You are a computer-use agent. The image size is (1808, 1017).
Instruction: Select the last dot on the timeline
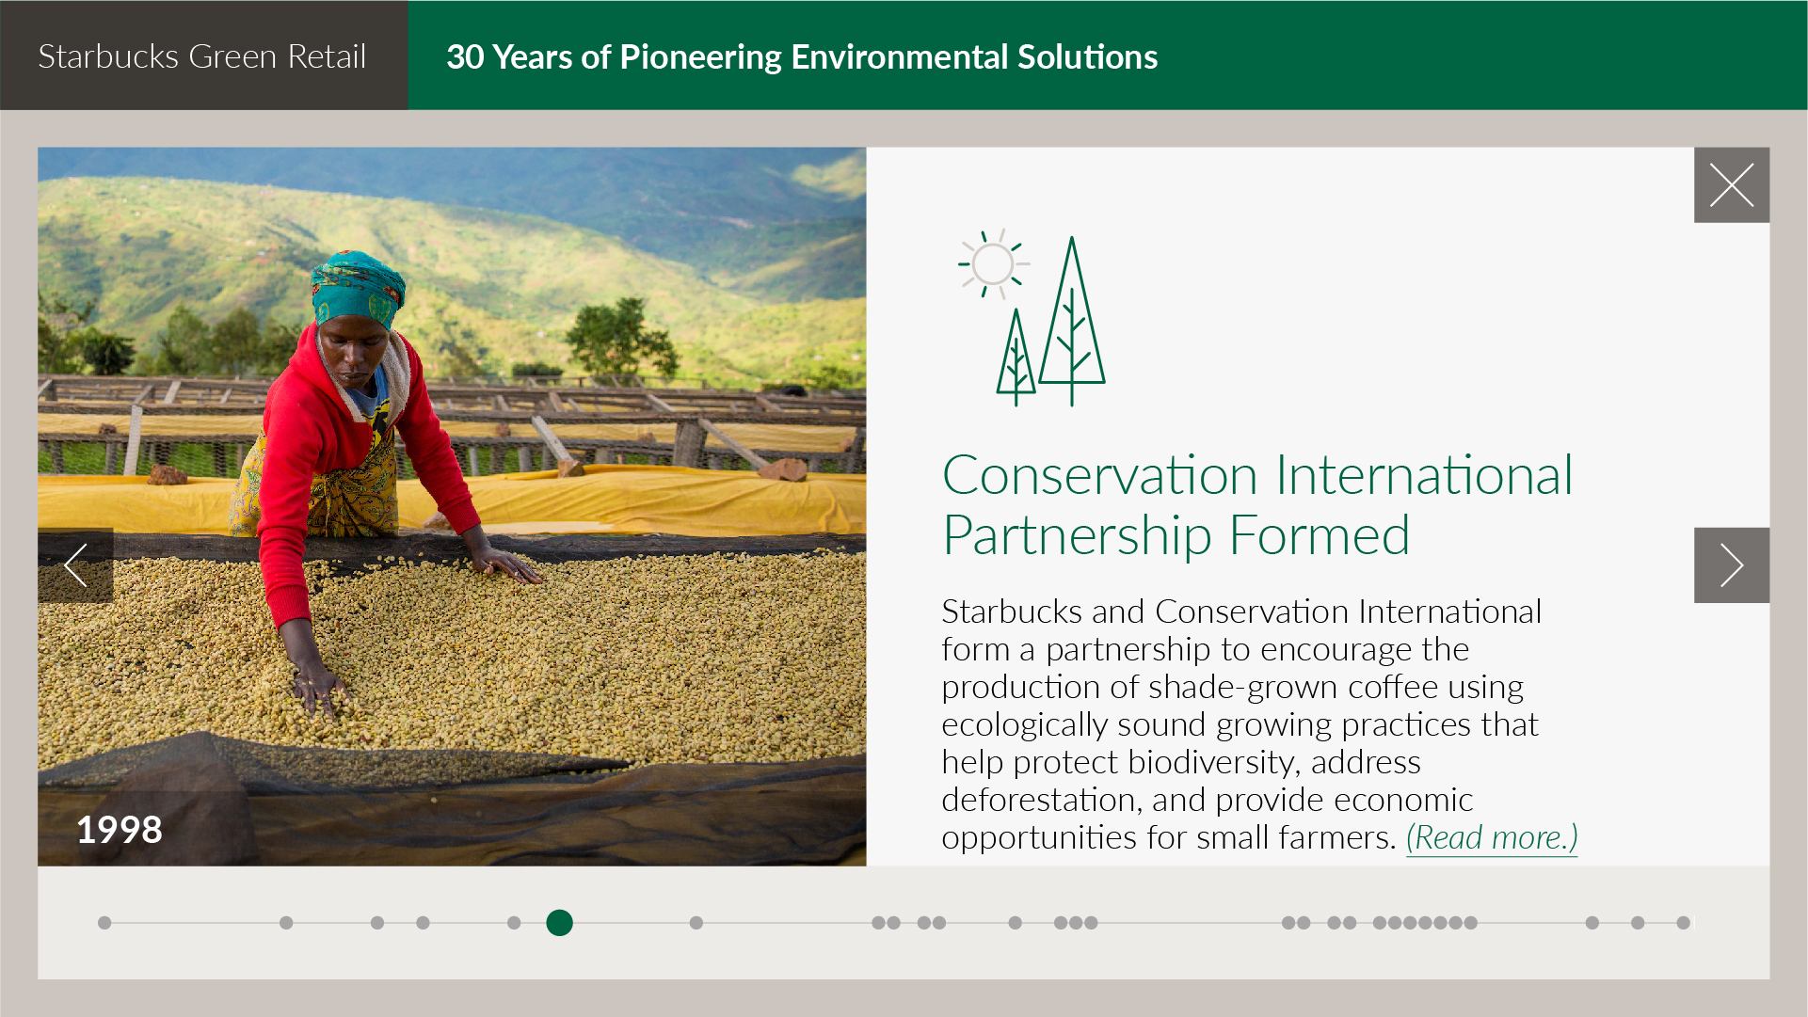[1683, 923]
